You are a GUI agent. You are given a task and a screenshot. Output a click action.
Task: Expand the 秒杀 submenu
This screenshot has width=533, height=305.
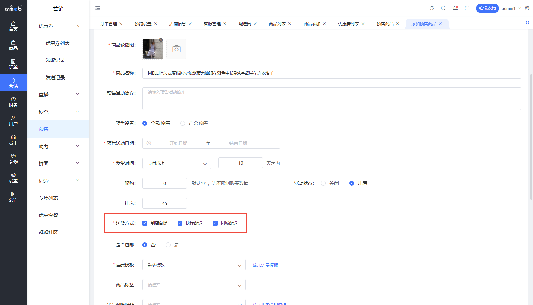[58, 112]
